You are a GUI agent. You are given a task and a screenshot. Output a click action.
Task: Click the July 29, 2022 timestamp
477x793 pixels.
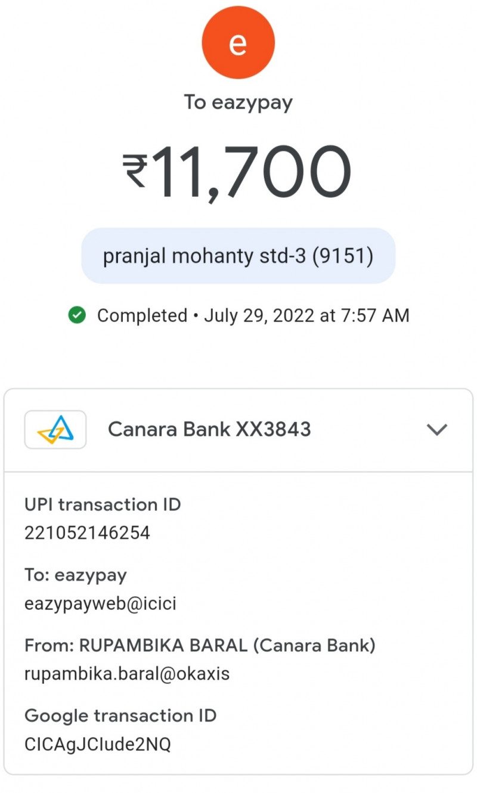pyautogui.click(x=306, y=315)
